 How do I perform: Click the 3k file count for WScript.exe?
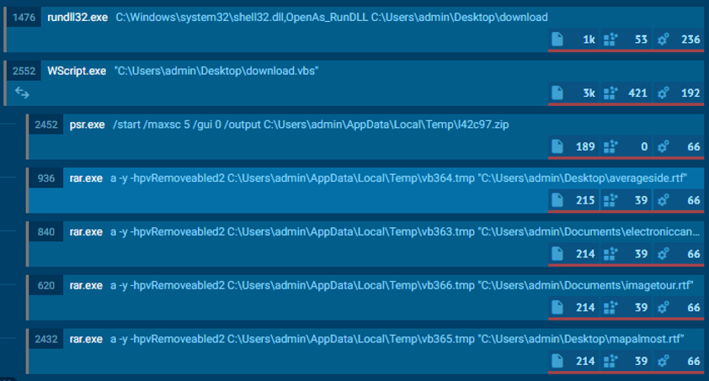tap(589, 93)
